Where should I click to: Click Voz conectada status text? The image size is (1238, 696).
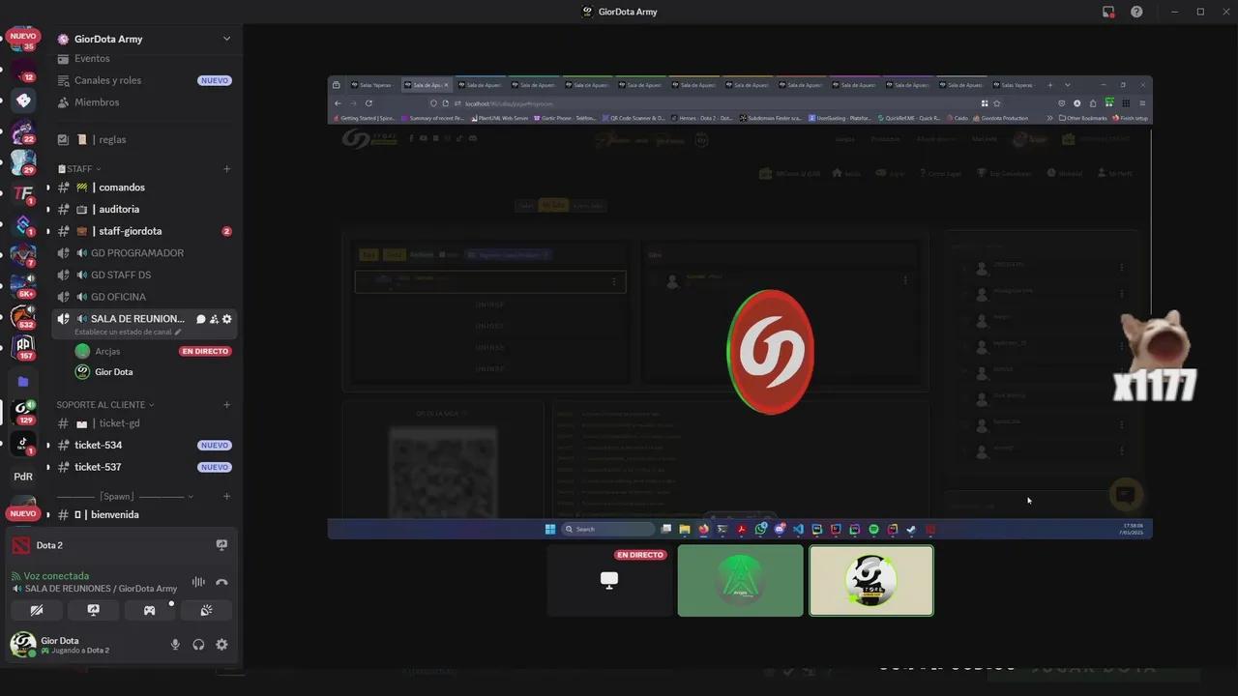point(56,576)
